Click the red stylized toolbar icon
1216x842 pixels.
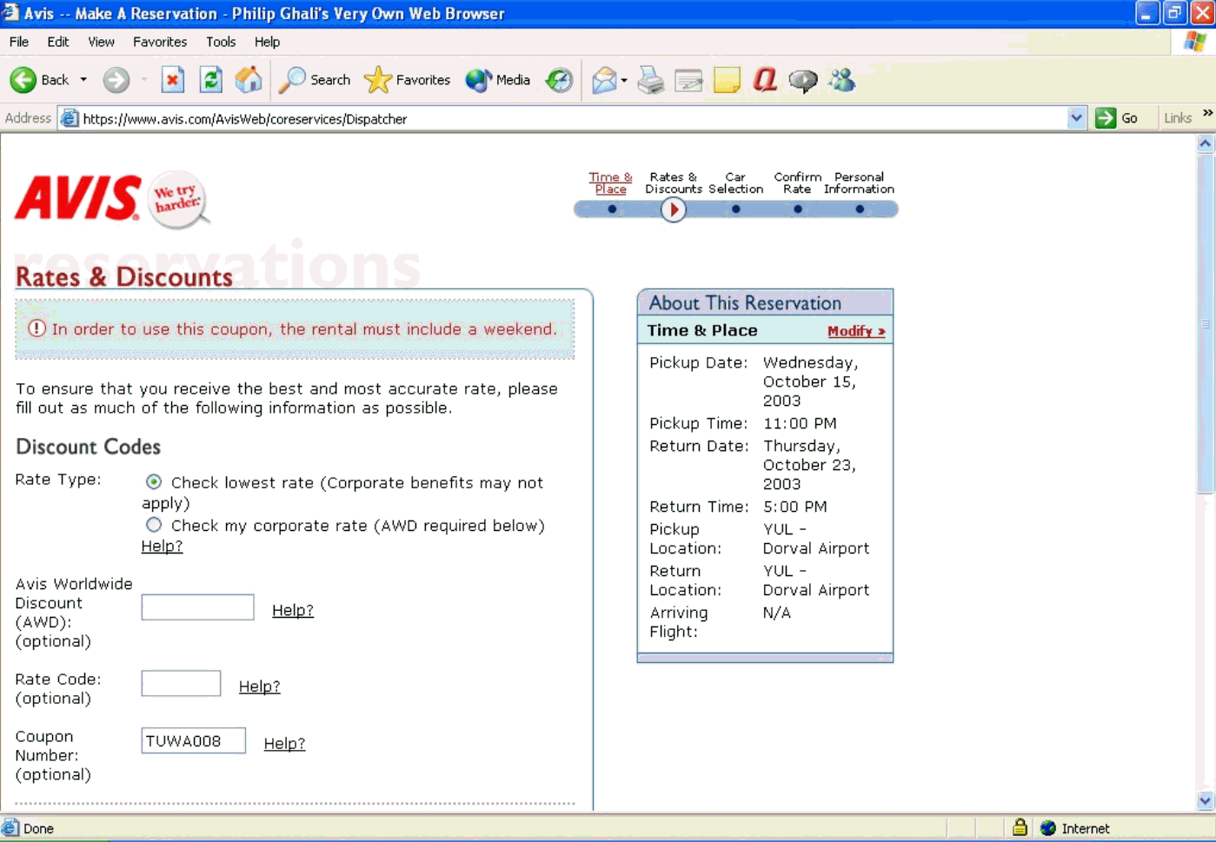pos(765,80)
